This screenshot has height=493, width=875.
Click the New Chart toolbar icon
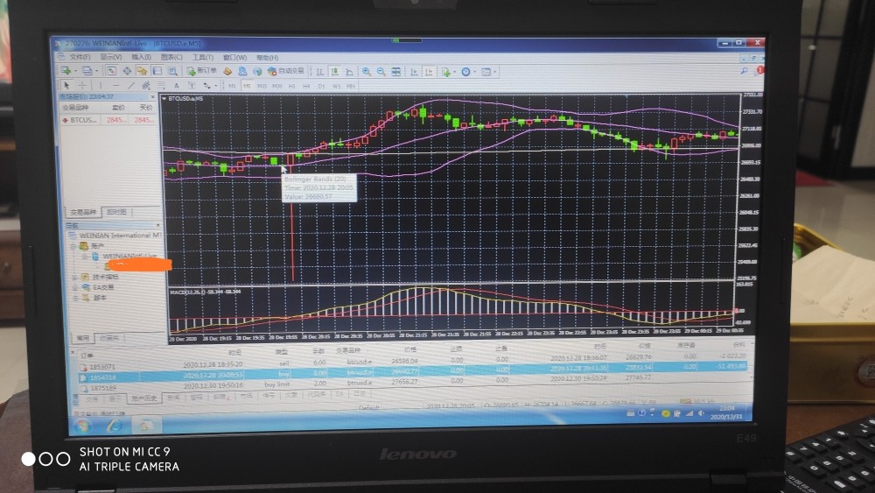click(x=66, y=71)
